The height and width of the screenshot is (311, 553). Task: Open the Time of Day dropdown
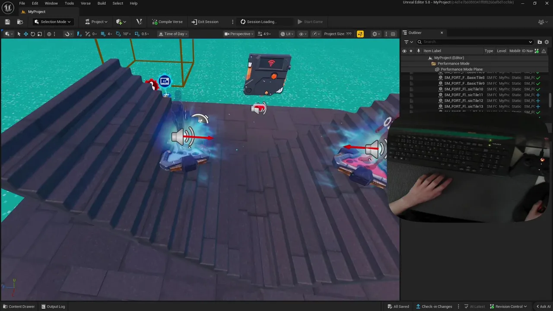[173, 34]
